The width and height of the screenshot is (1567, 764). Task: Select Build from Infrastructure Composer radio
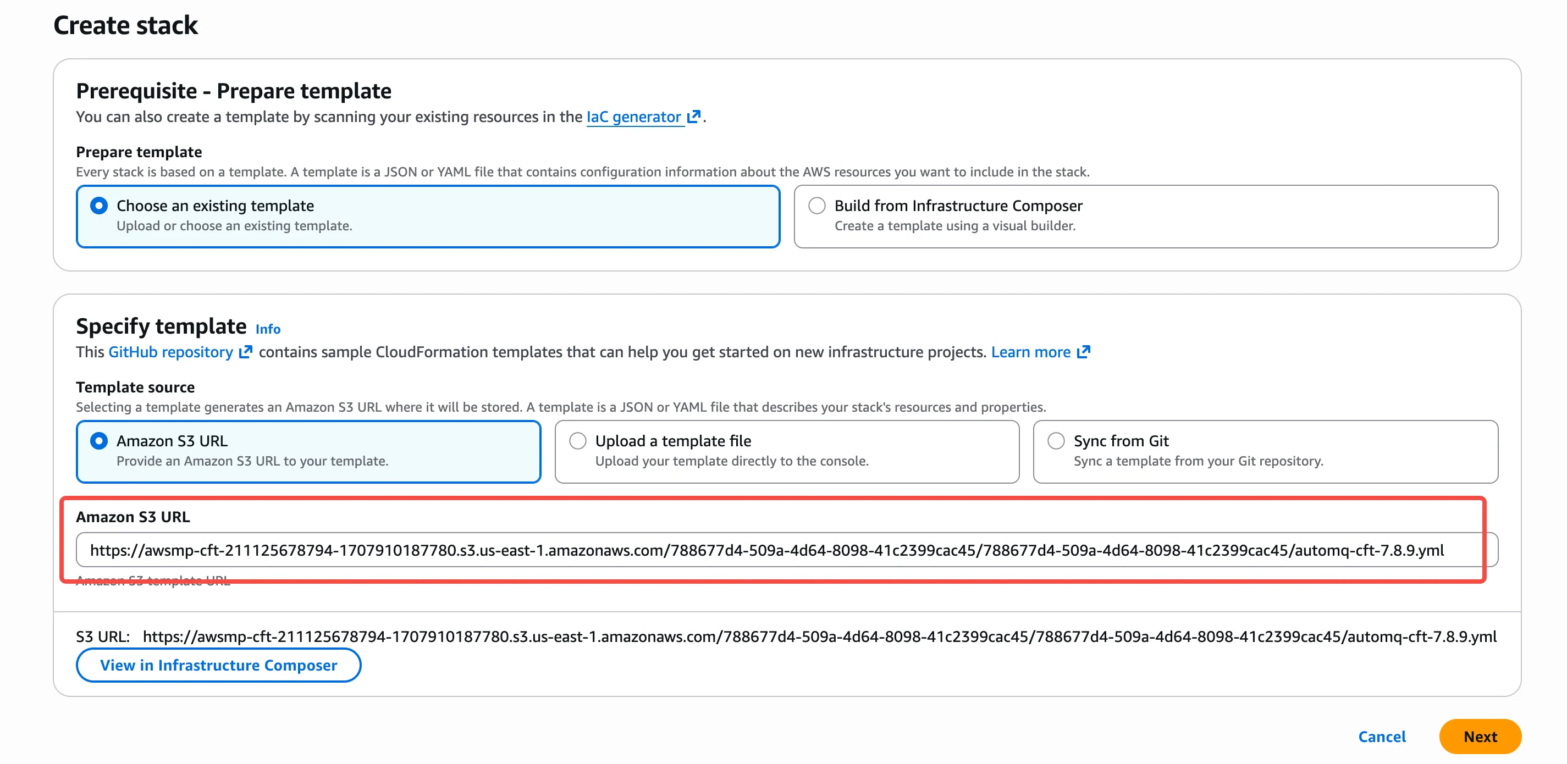tap(816, 206)
